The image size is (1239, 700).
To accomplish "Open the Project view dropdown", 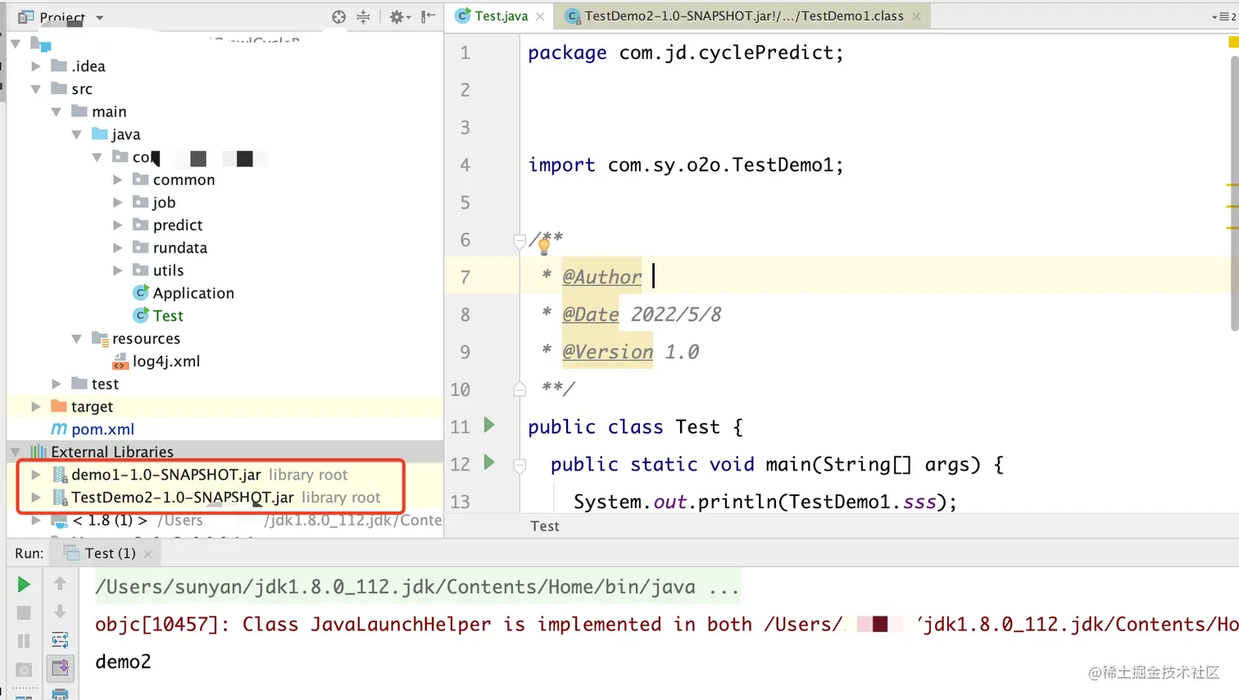I will point(100,17).
